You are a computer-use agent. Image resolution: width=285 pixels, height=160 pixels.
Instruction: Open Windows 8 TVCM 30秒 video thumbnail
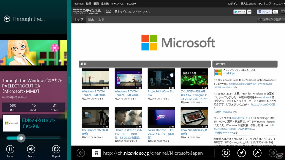point(95,79)
